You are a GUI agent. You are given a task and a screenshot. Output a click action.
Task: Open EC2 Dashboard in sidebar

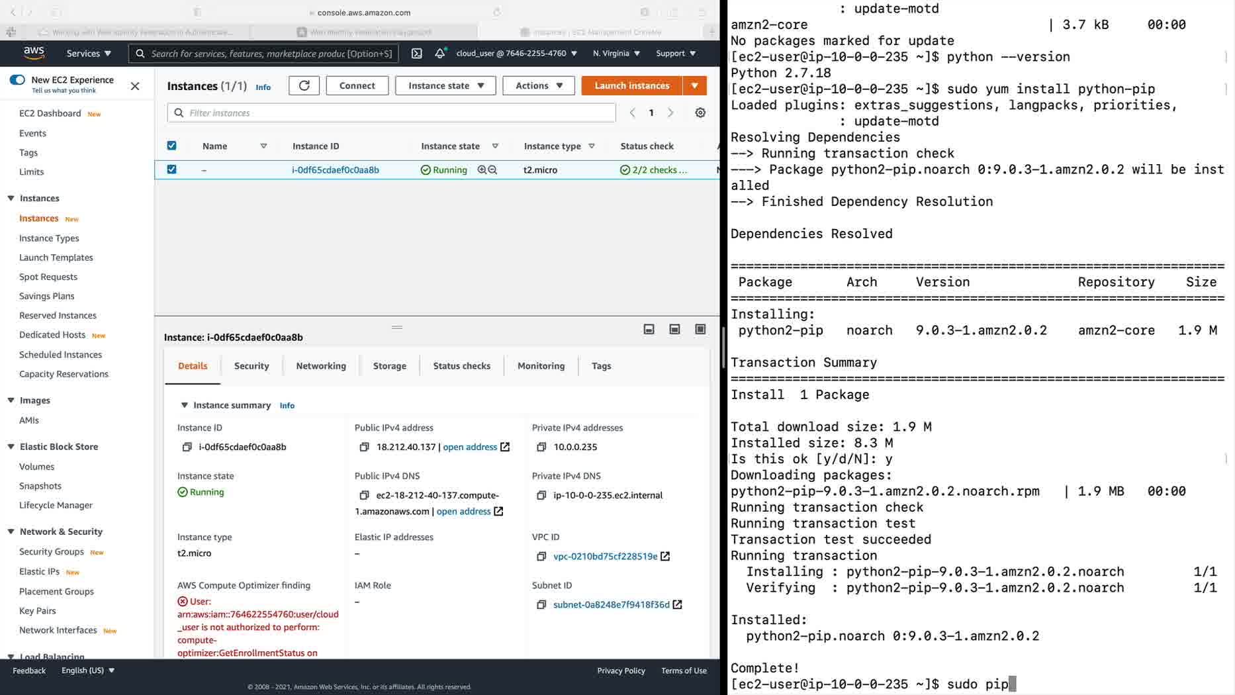point(50,113)
